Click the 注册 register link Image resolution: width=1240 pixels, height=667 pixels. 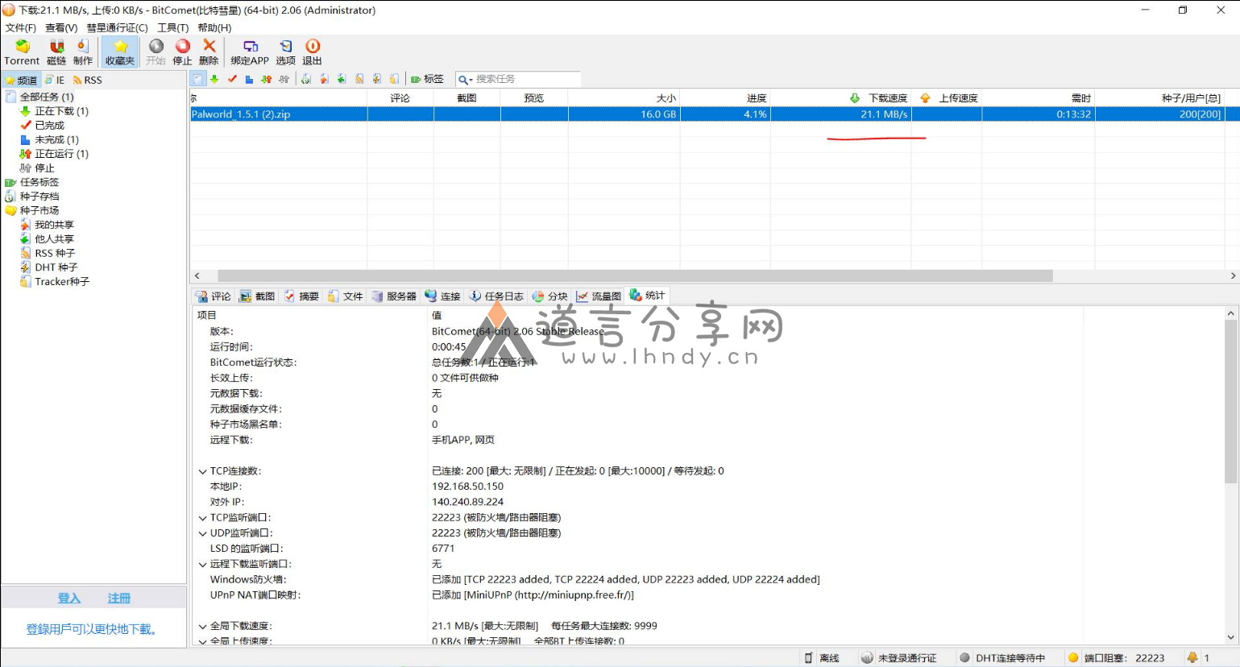click(x=119, y=599)
